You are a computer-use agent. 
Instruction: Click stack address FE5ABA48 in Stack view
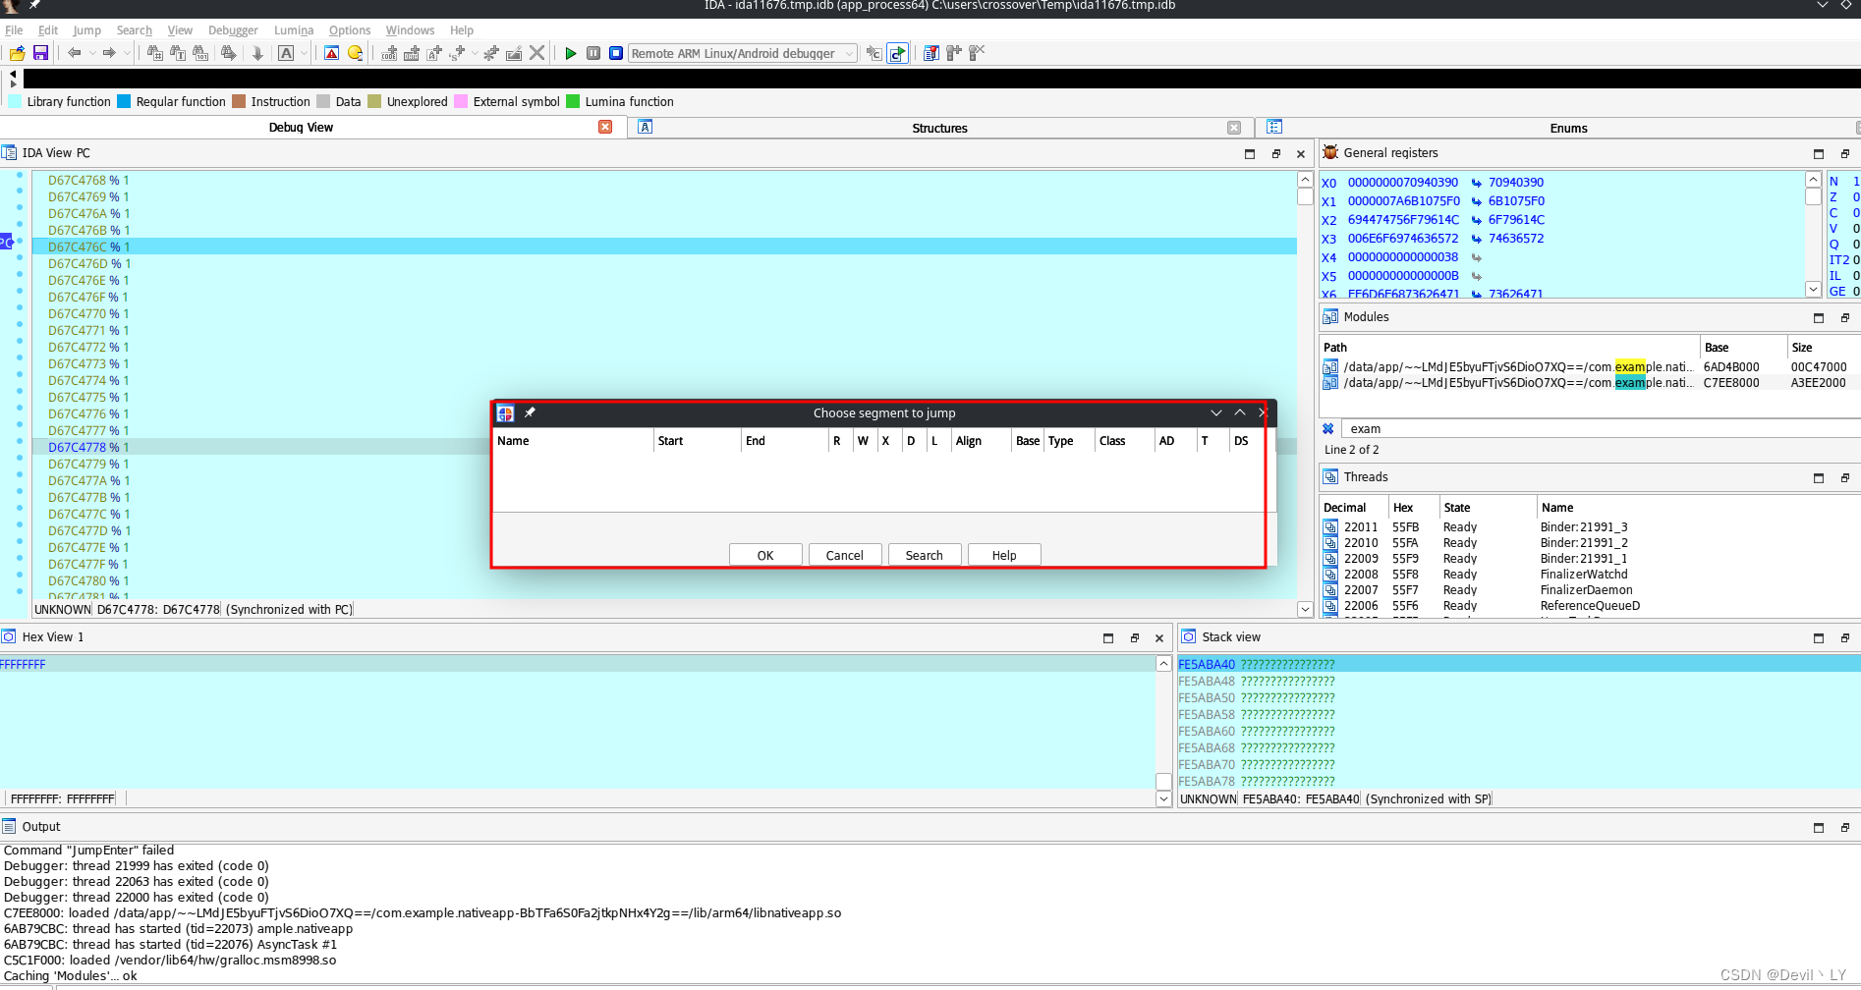coord(1207,682)
